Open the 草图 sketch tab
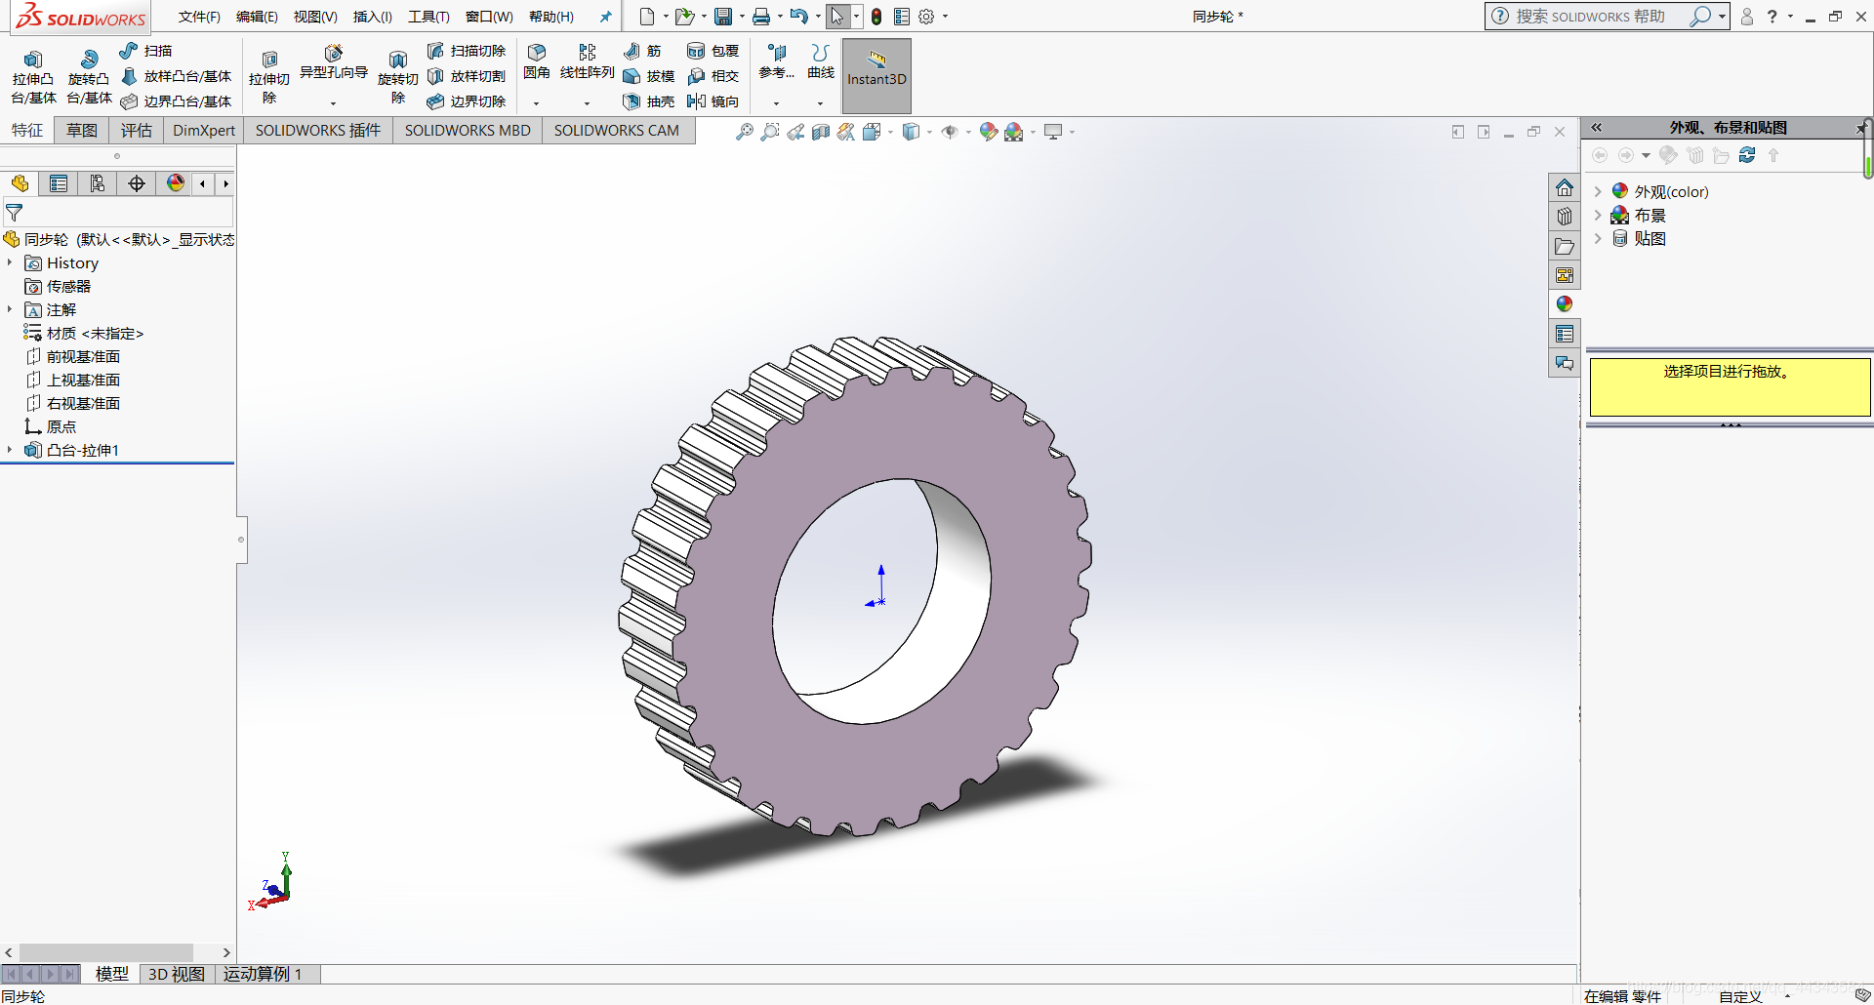This screenshot has height=1005, width=1874. pyautogui.click(x=82, y=130)
